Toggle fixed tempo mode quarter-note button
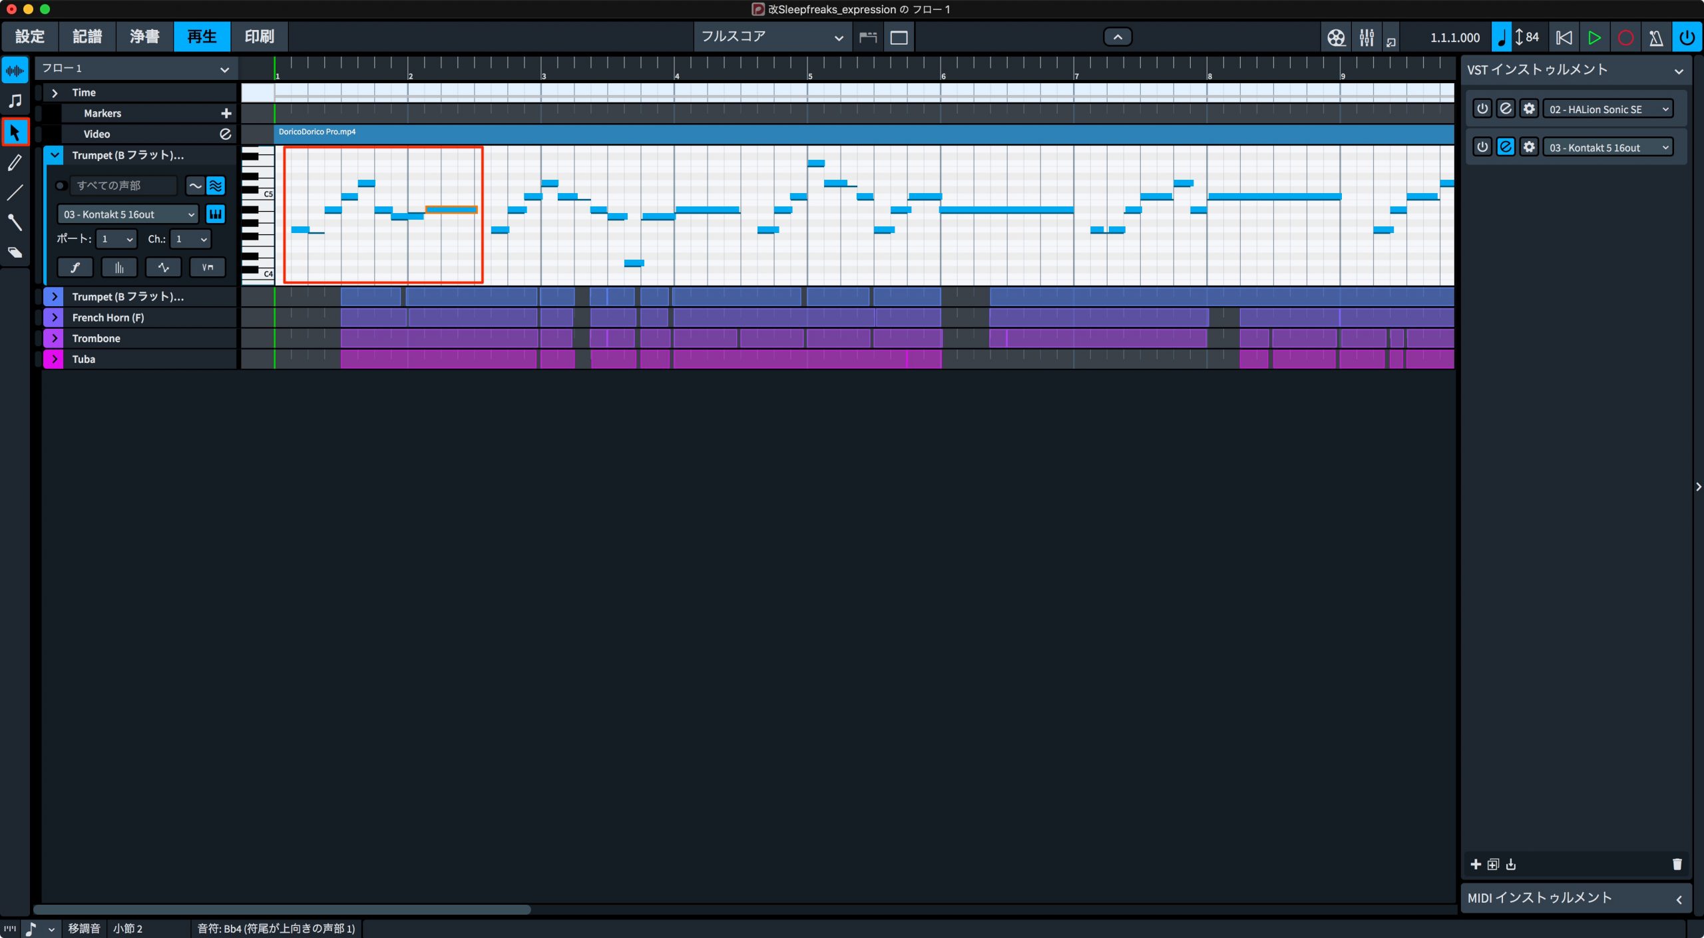The image size is (1704, 938). tap(1501, 37)
